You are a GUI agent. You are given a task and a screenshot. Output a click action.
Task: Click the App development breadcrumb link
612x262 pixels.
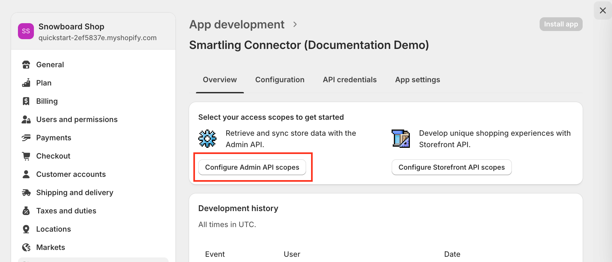tap(237, 24)
